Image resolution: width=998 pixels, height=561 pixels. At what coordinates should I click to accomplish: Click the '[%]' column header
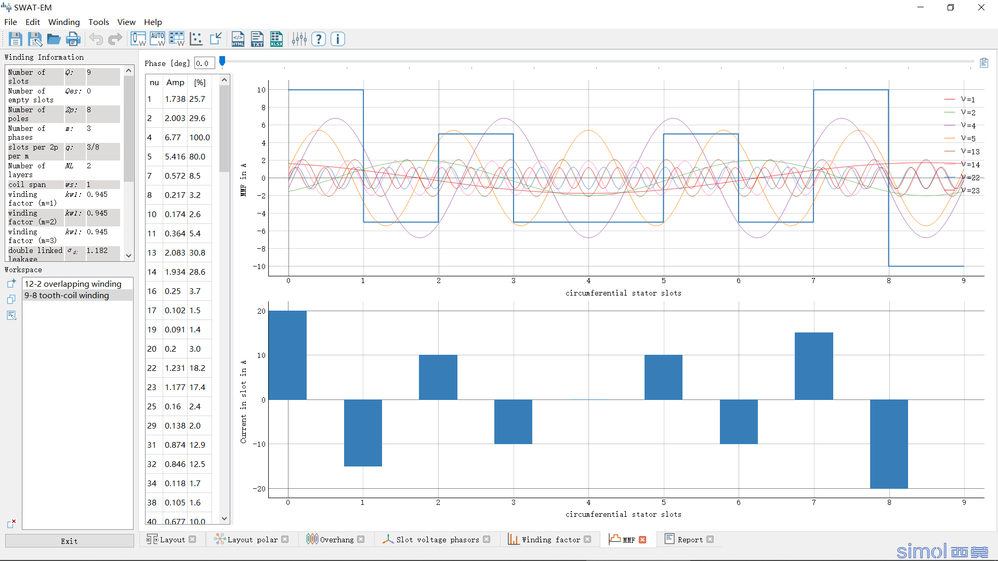click(x=200, y=82)
